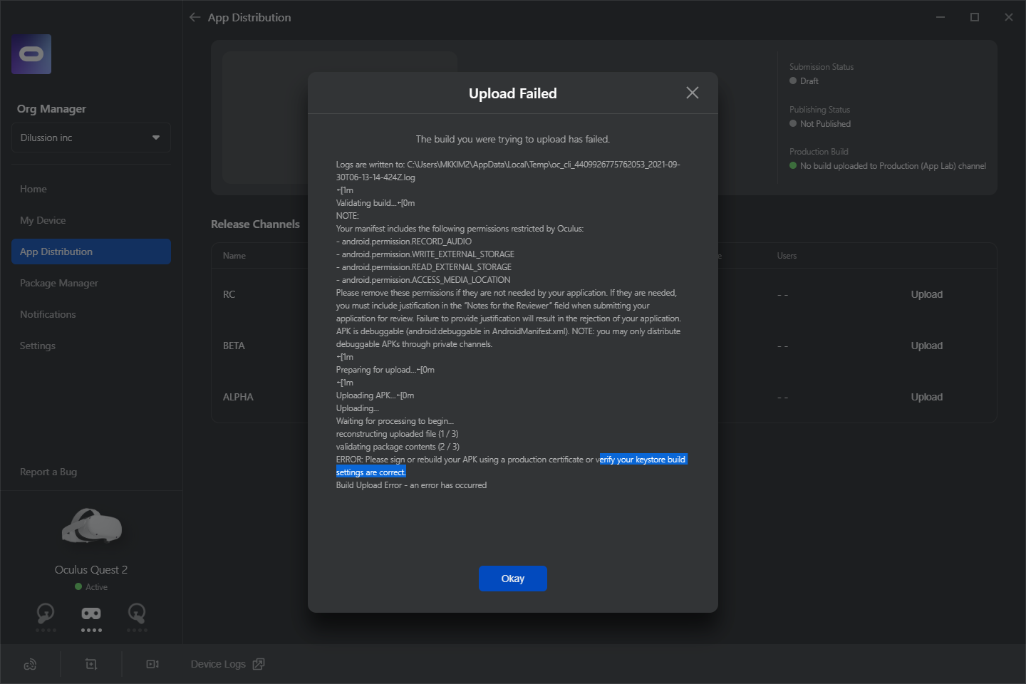Select App Distribution in the sidebar
1026x684 pixels.
tap(91, 252)
